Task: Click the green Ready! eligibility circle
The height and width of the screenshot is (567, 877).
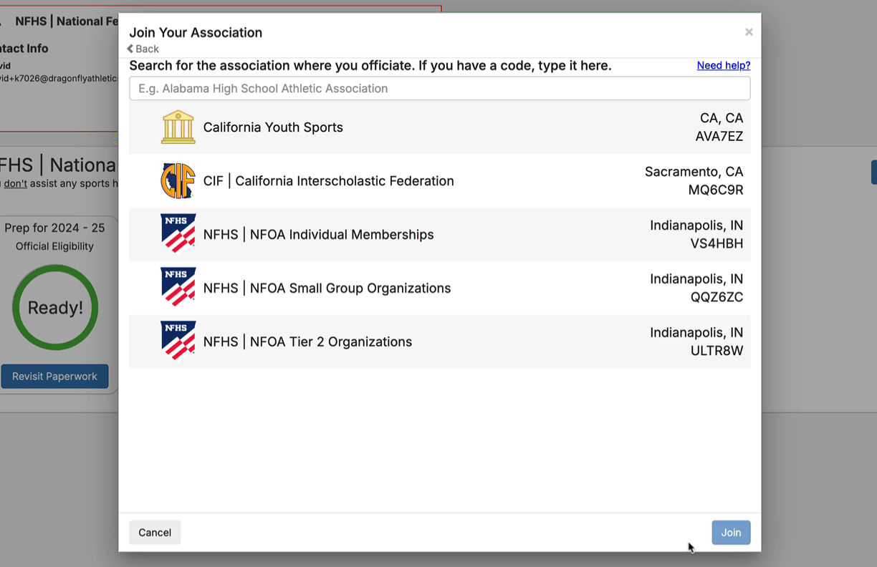Action: (x=55, y=308)
